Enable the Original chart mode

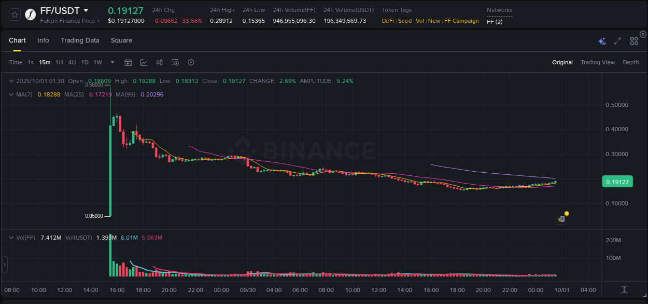click(x=562, y=62)
